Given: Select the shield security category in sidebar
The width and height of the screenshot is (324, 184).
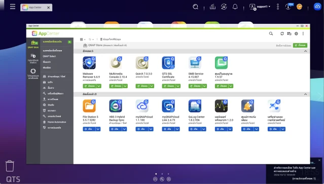Looking at the screenshot, I should pos(52,128).
